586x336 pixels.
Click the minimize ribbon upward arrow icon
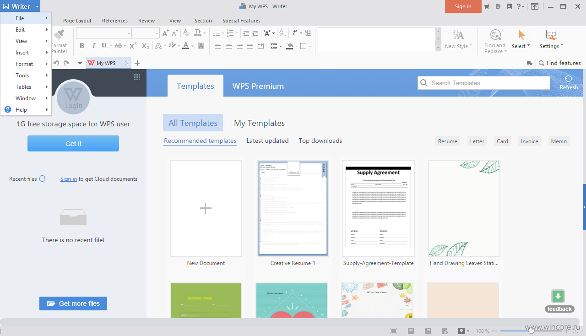(535, 6)
